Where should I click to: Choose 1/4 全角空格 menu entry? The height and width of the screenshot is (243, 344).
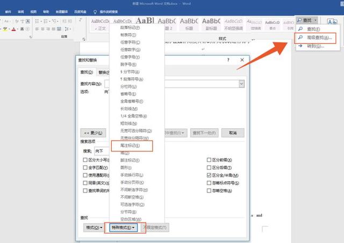(x=134, y=116)
